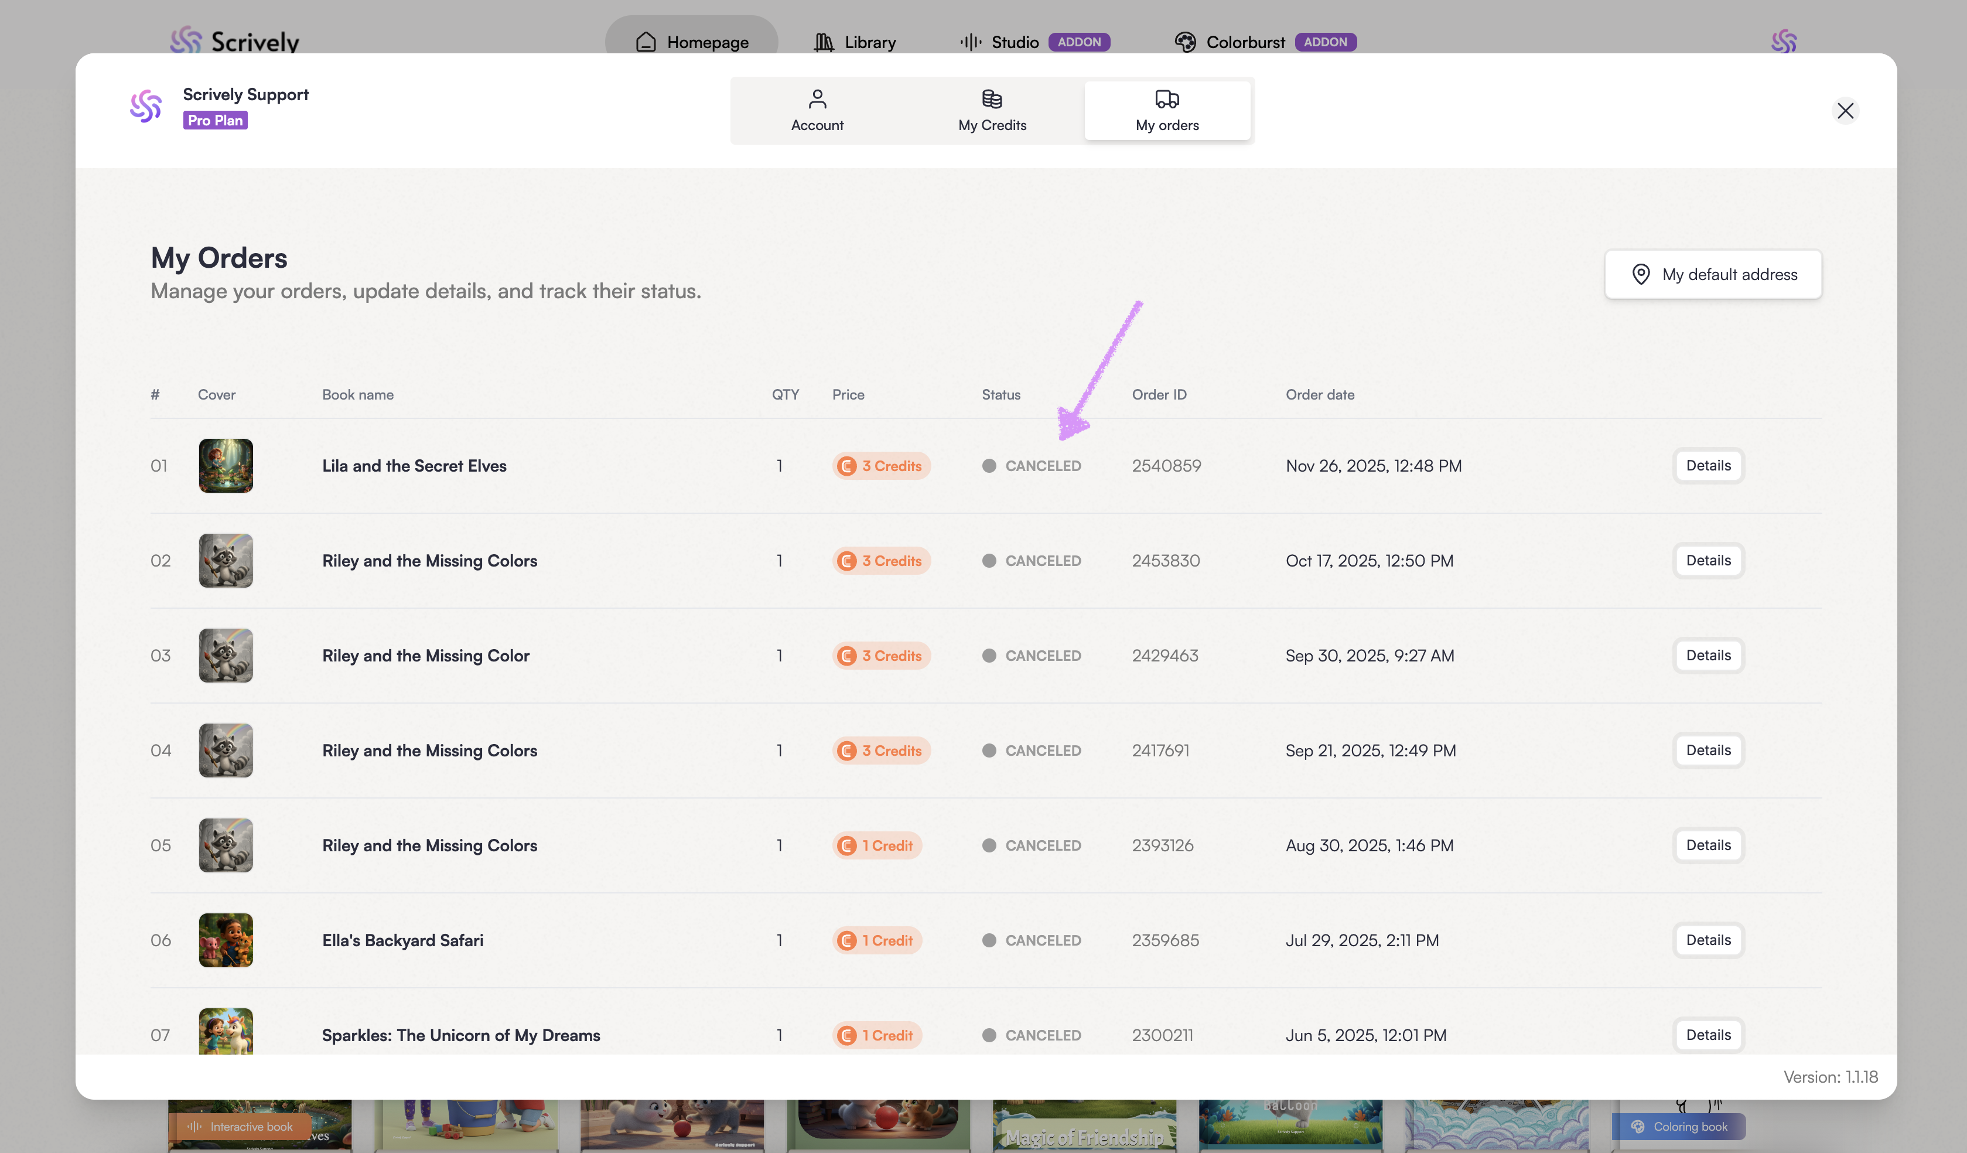Click Ella's Backyard Safari cover thumbnail

226,940
